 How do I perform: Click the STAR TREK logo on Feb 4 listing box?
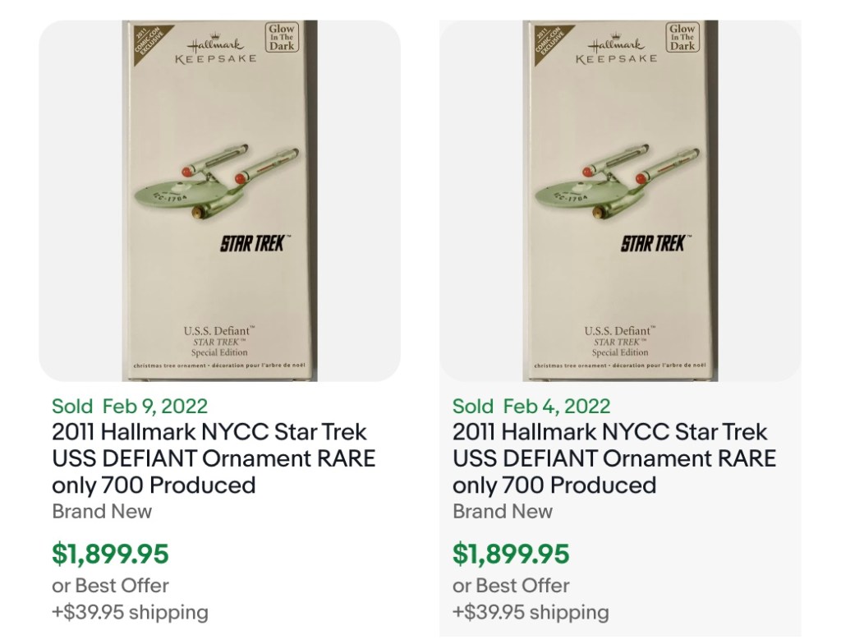(x=656, y=244)
